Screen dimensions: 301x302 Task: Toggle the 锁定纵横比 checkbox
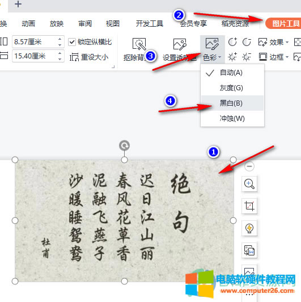(72, 42)
